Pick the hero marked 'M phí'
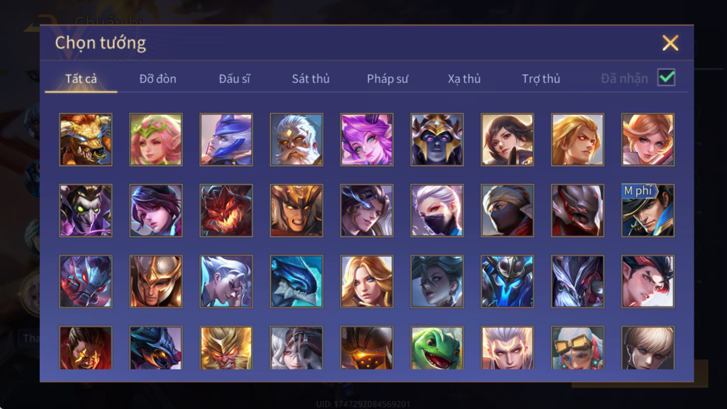 [648, 211]
